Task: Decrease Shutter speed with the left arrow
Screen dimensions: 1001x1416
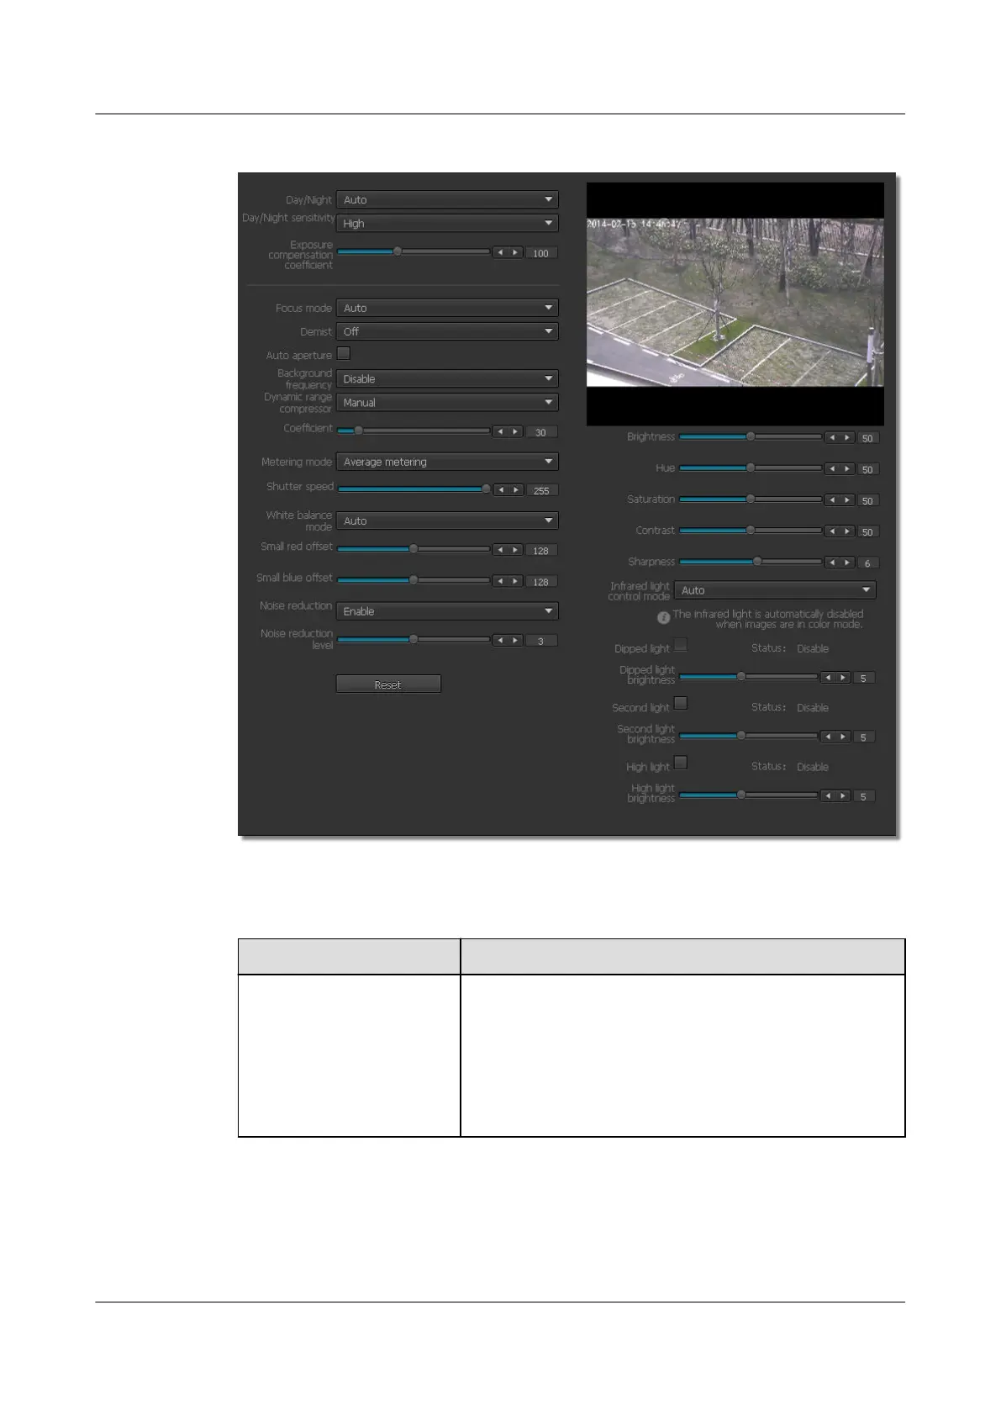Action: [501, 489]
